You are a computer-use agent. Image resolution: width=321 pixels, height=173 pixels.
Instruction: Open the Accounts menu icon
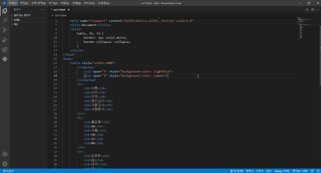5,154
